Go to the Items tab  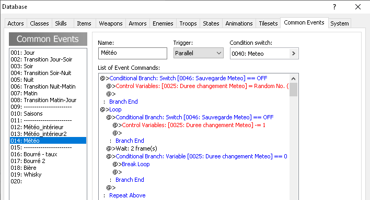[84, 23]
